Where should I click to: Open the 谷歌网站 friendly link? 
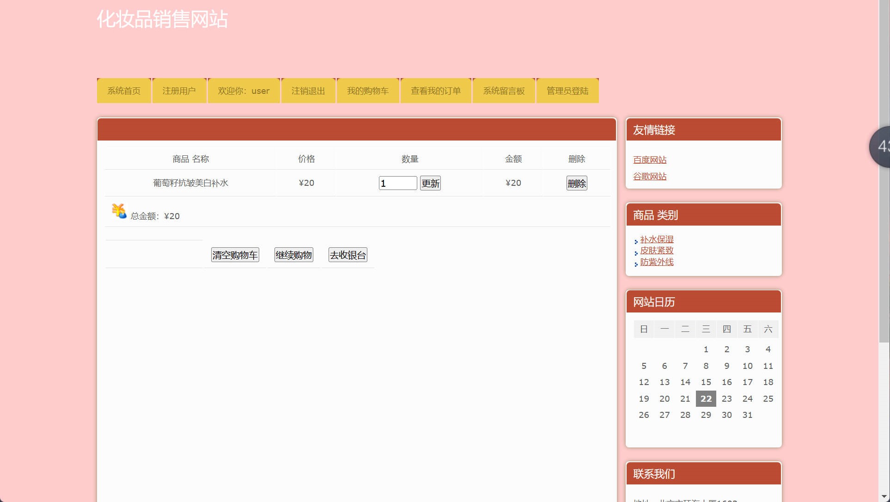pos(650,176)
